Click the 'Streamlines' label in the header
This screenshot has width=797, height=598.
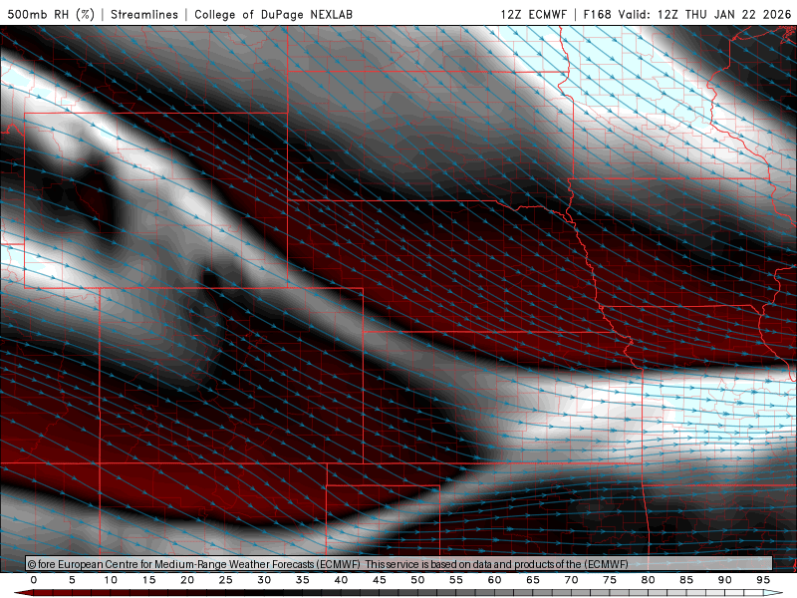coord(144,14)
